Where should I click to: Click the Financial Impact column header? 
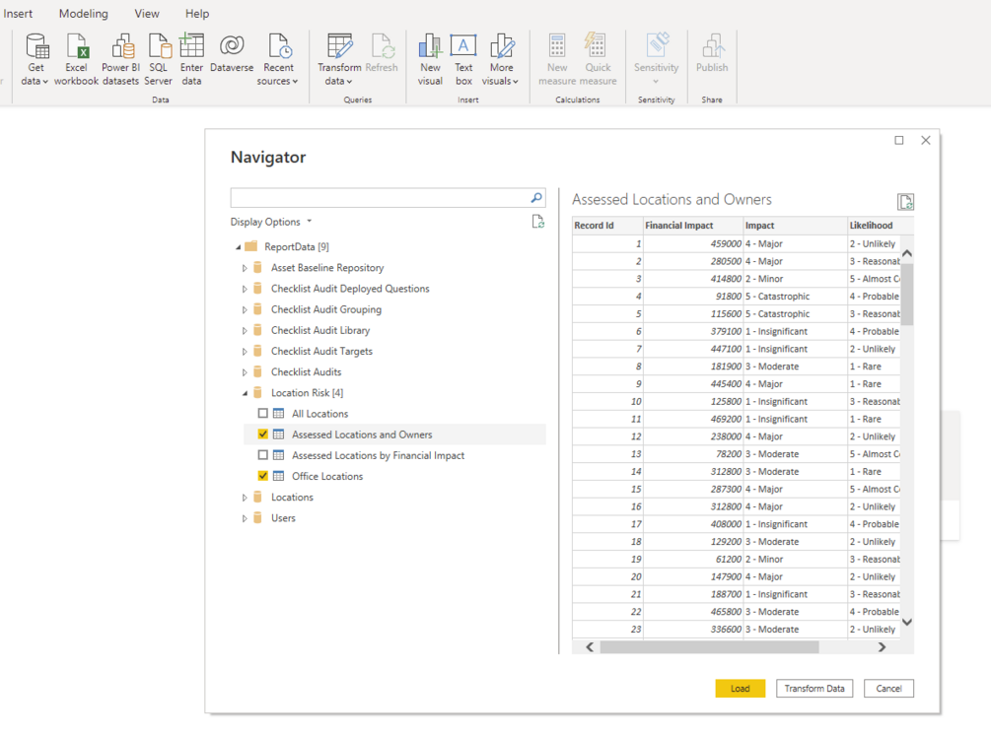692,226
